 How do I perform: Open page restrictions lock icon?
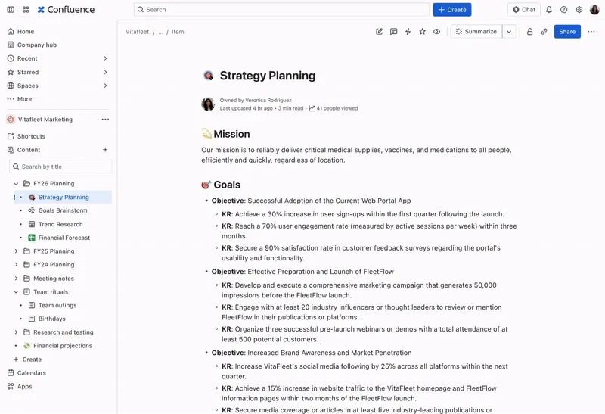[x=530, y=32]
